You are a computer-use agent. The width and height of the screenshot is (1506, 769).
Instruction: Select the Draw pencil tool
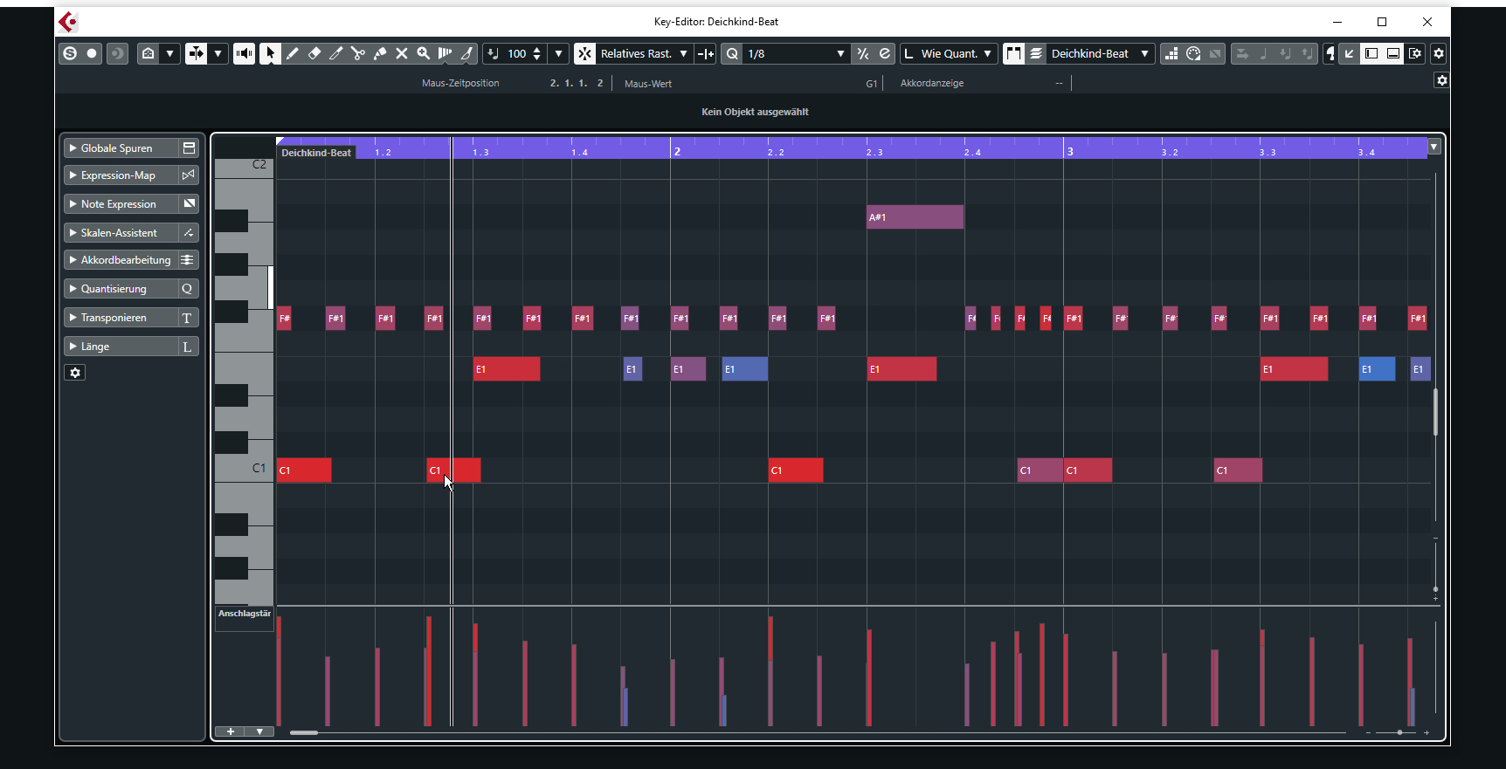click(293, 53)
